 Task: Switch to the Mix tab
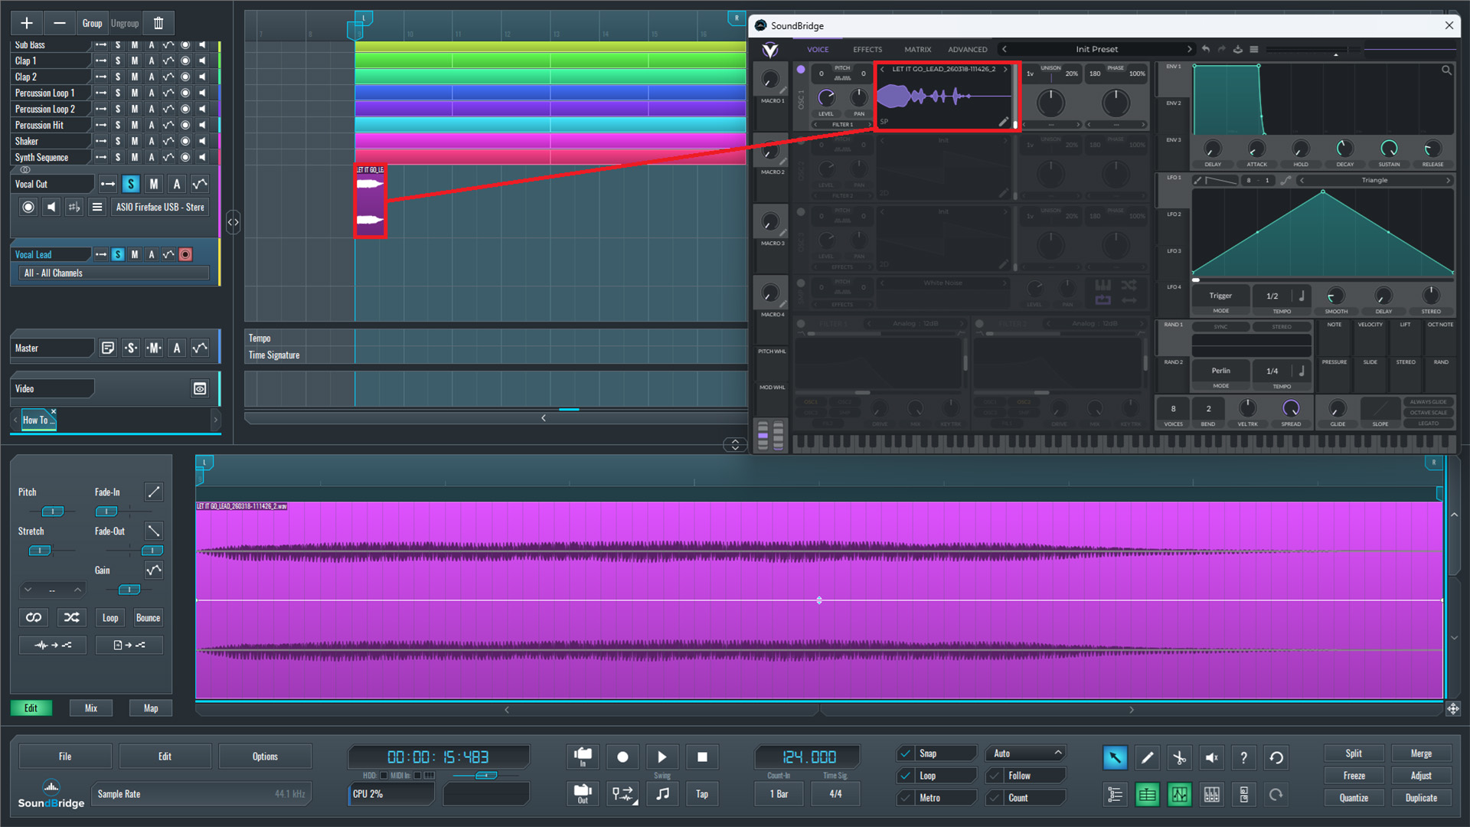click(x=91, y=708)
